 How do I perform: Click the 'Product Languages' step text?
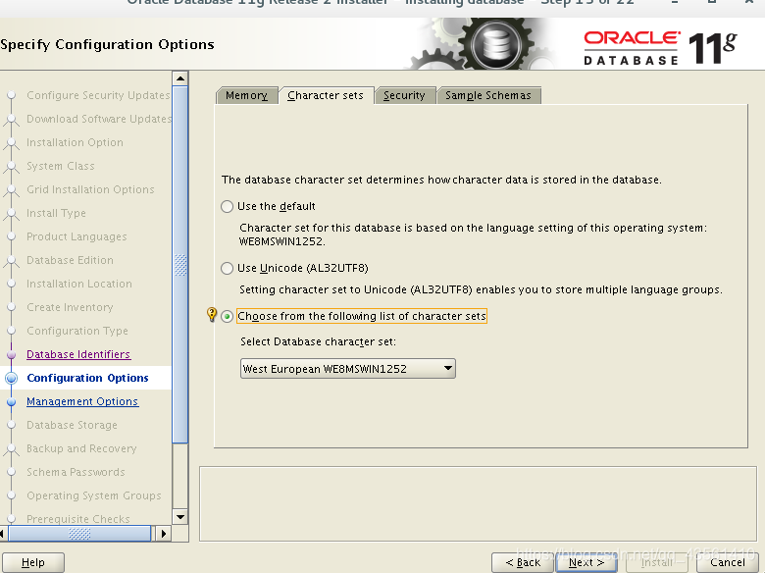point(76,236)
